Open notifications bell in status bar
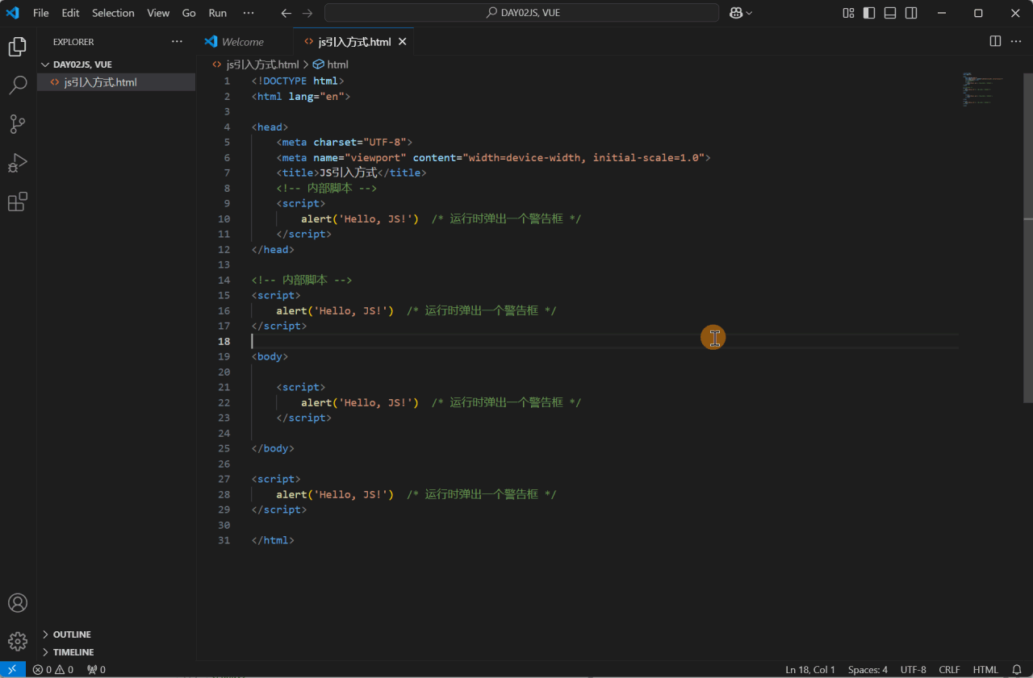The height and width of the screenshot is (678, 1033). [x=1017, y=670]
